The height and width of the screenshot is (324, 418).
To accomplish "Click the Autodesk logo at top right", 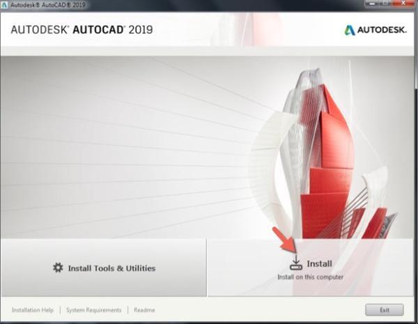I will [376, 30].
